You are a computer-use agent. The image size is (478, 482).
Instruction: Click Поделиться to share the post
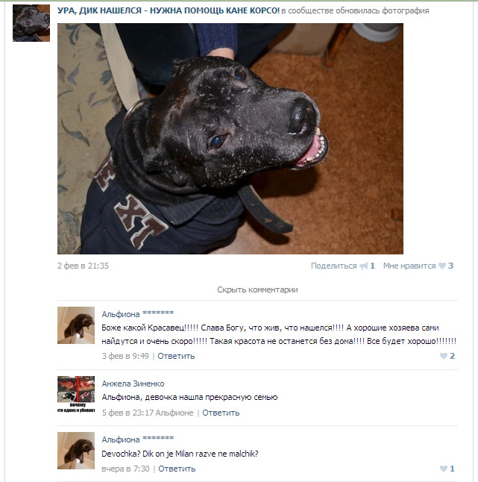click(333, 266)
